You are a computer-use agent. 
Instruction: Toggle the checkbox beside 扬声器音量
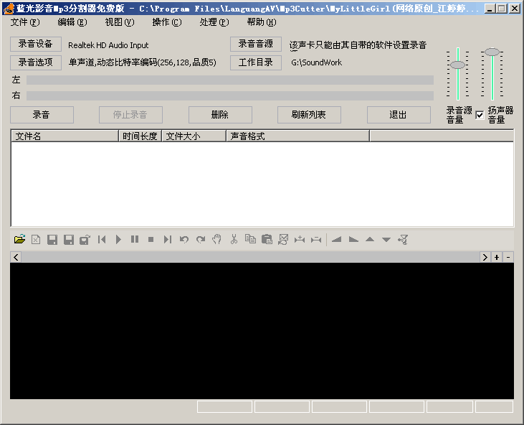(x=480, y=115)
